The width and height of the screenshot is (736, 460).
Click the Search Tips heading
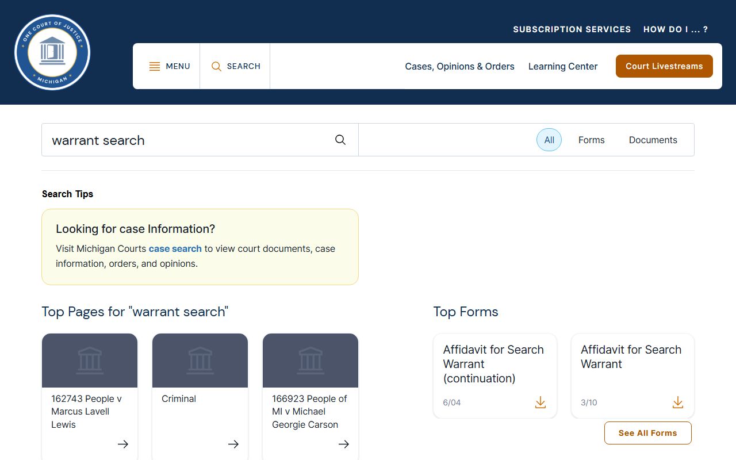pos(67,194)
